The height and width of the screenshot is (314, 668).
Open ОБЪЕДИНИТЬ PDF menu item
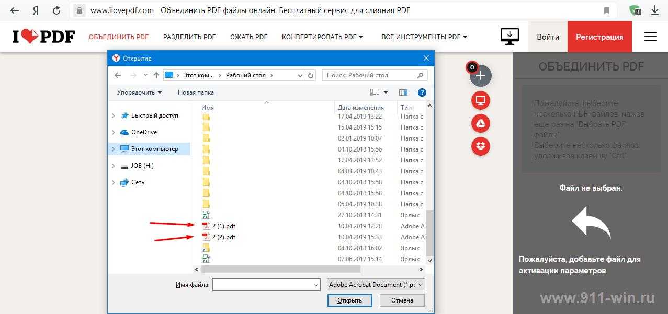(119, 37)
